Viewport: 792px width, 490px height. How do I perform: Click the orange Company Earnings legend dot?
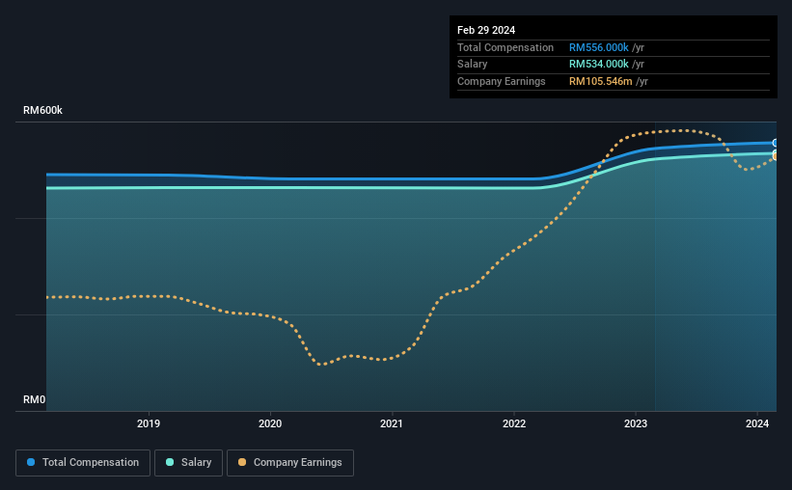[x=242, y=462]
